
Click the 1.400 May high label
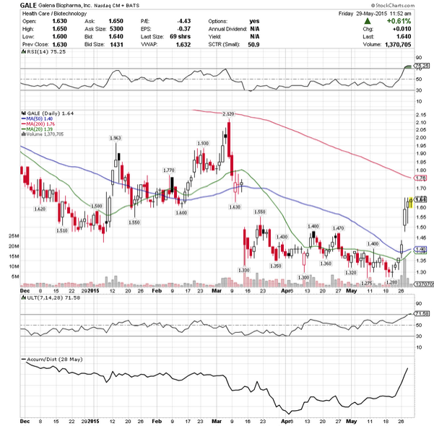coord(373,243)
